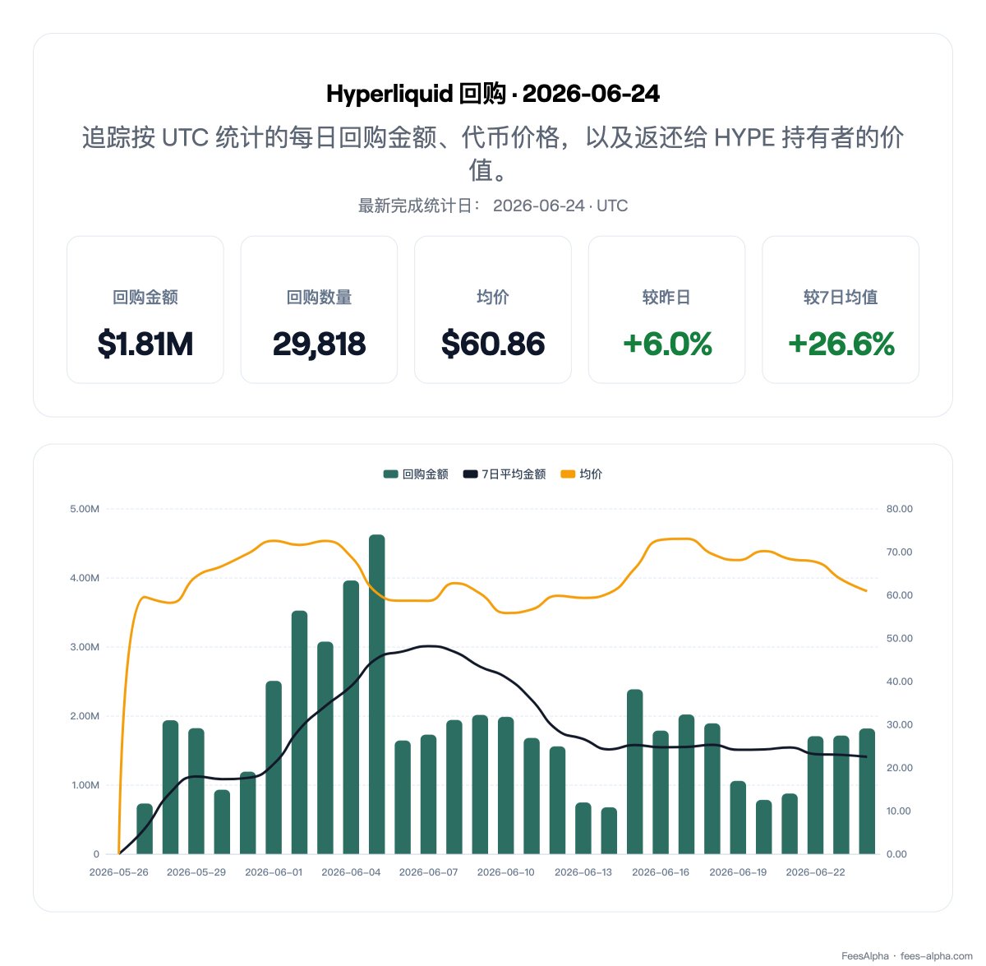The image size is (986, 966).
Task: Click the 最新完成统计日 date line
Action: (x=493, y=206)
